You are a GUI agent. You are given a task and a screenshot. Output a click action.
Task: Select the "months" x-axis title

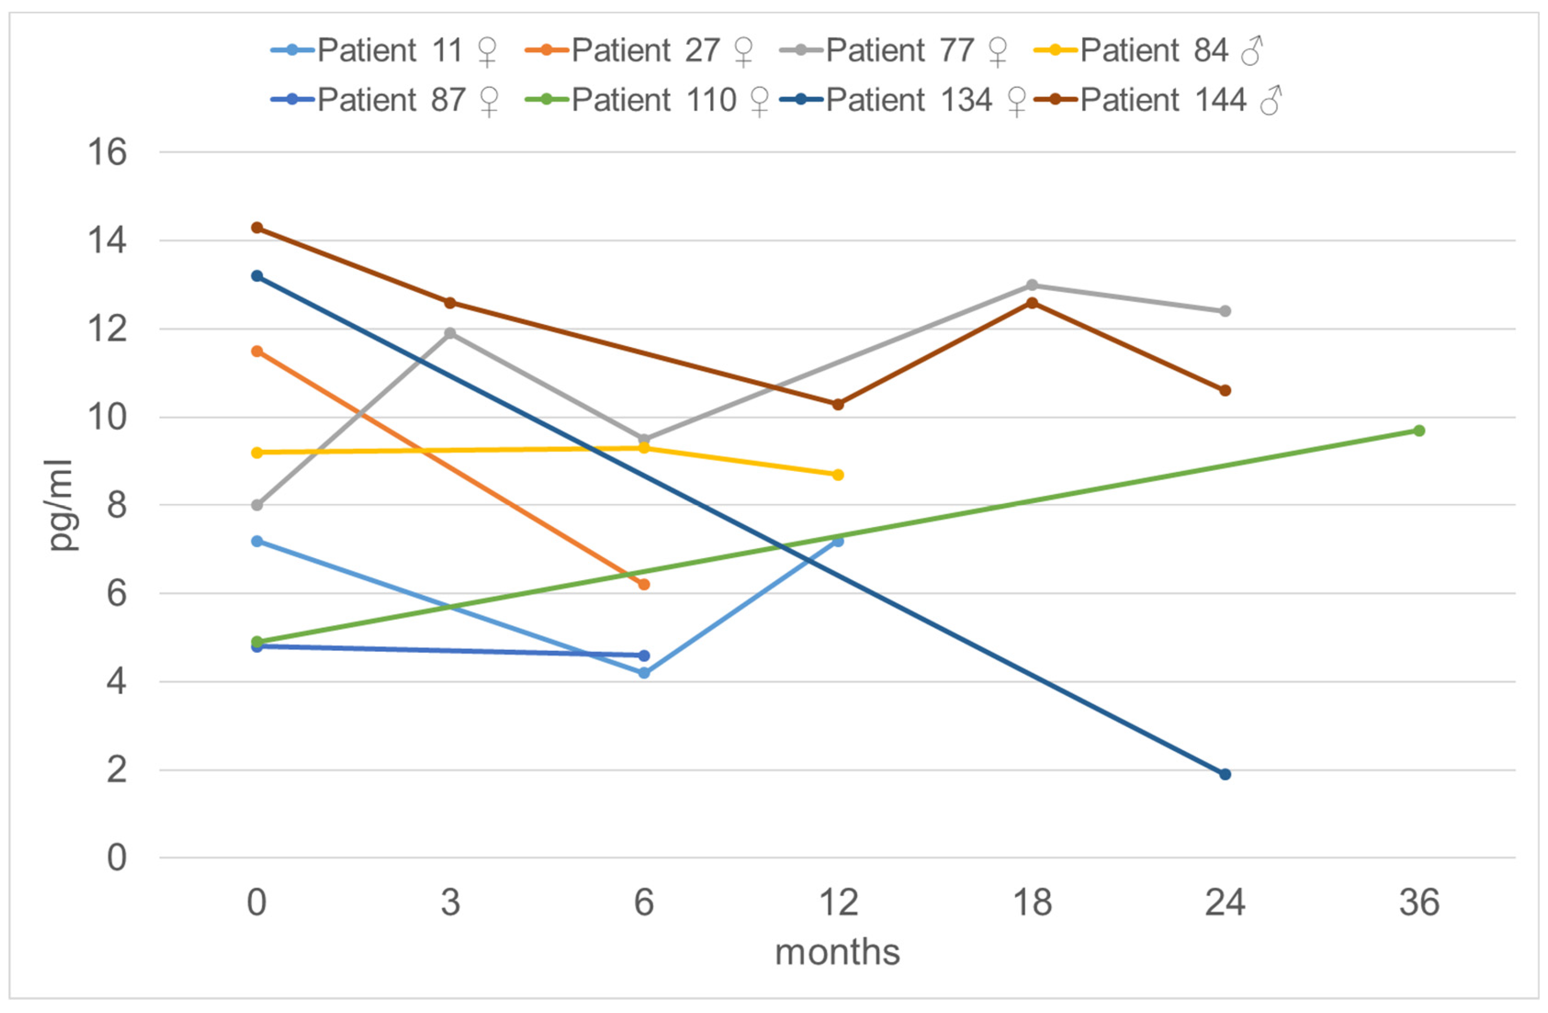(838, 953)
